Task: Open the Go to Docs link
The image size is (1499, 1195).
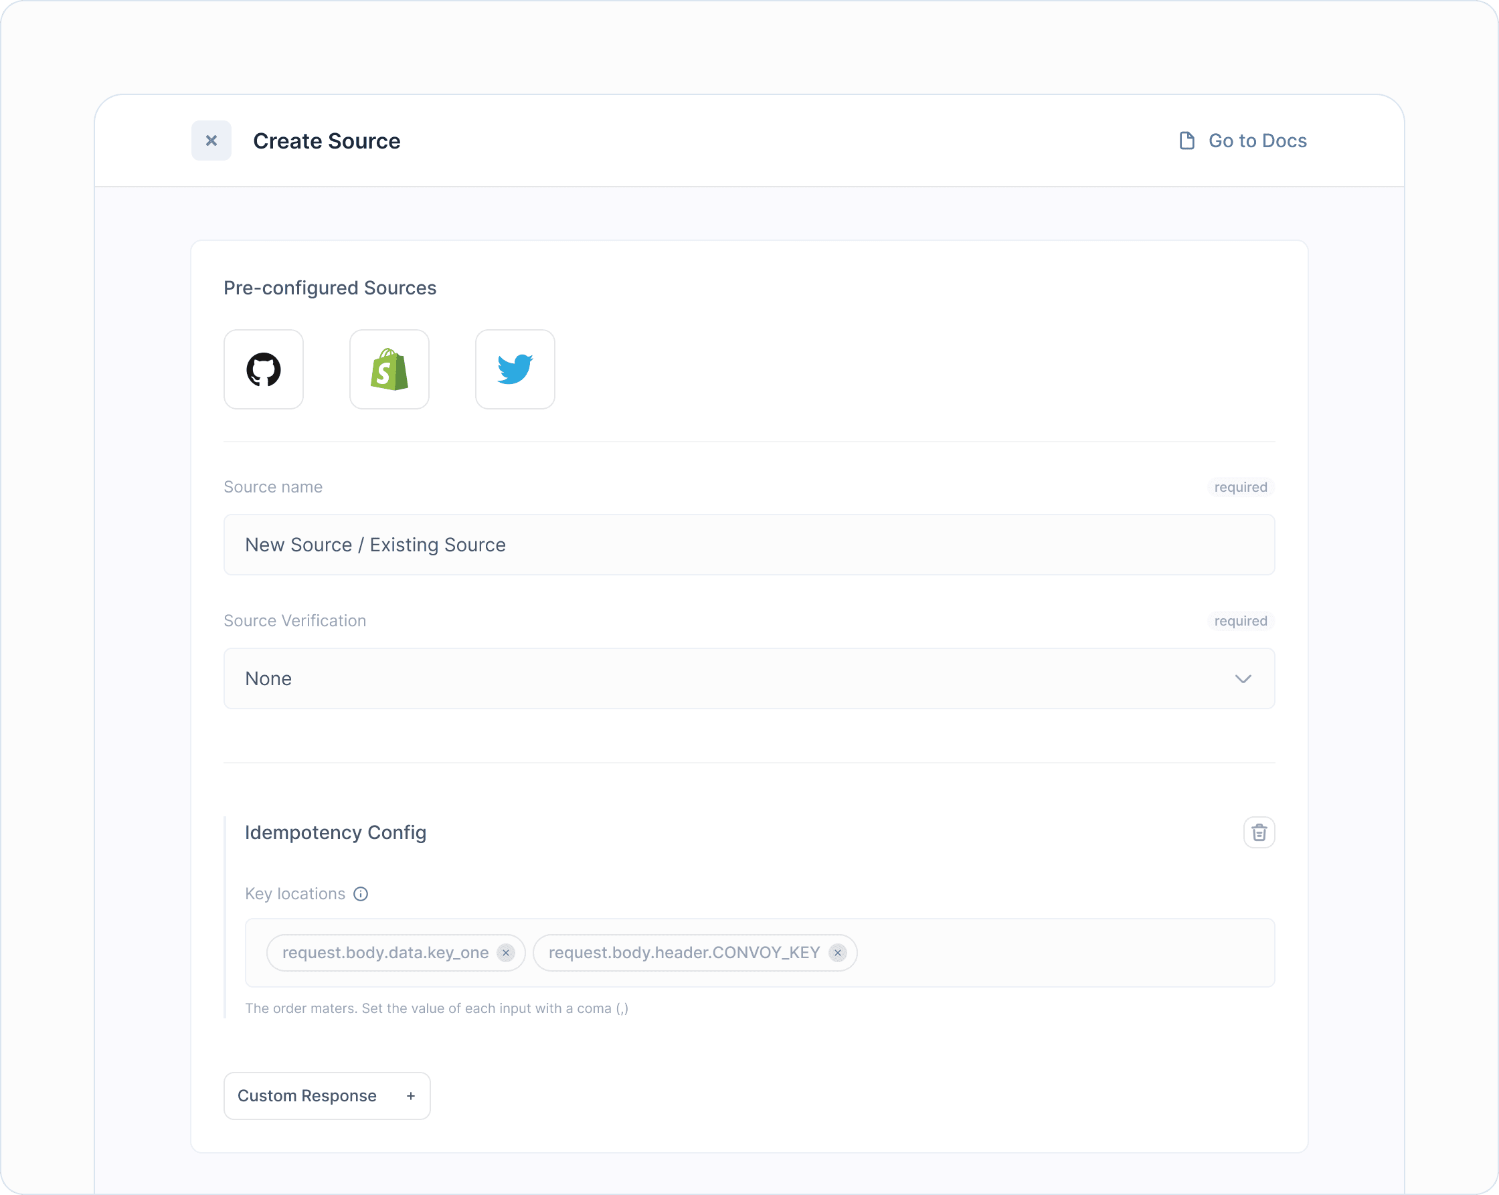Action: pos(1257,141)
